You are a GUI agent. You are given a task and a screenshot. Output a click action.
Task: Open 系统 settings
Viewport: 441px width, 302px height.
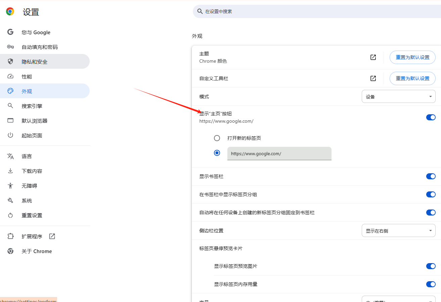[45, 200]
